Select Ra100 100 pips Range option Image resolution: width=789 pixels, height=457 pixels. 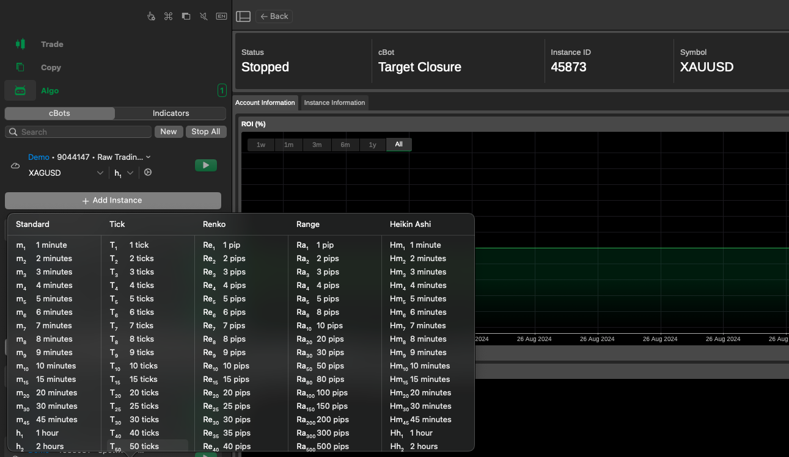(x=335, y=392)
